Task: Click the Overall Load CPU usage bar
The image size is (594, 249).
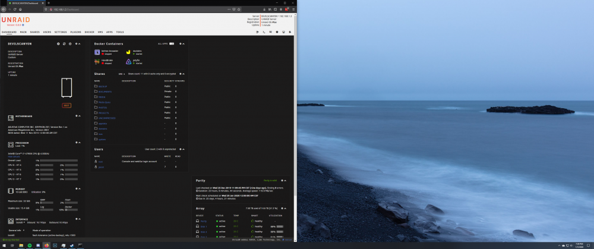Action: coord(59,160)
